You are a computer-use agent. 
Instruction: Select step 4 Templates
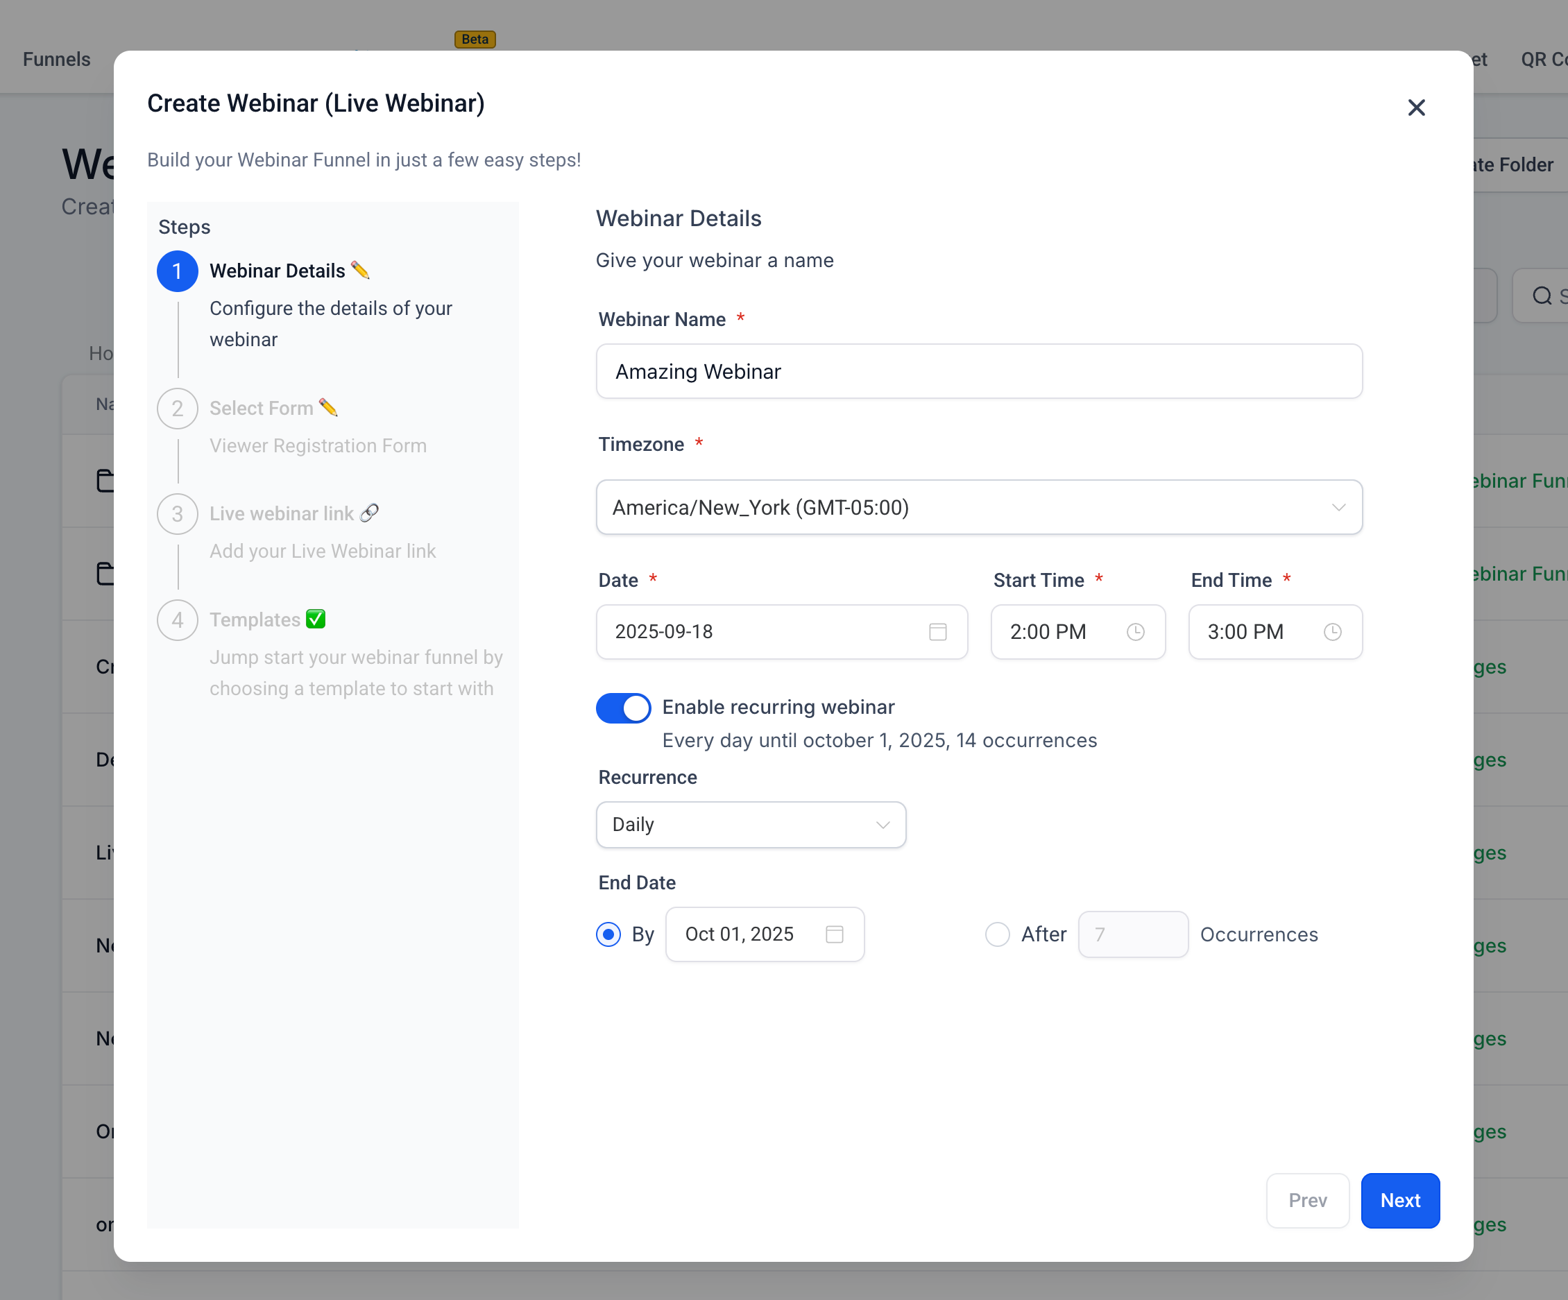[257, 619]
